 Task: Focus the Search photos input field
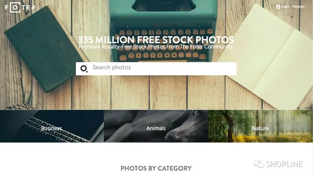(x=156, y=69)
